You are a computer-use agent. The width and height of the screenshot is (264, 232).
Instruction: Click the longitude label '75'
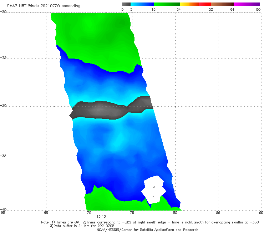(132, 213)
